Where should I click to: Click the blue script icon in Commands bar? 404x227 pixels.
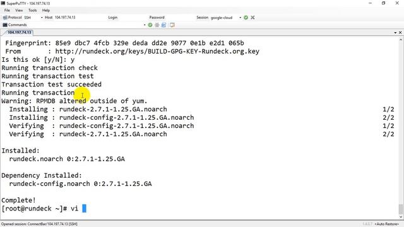click(164, 25)
